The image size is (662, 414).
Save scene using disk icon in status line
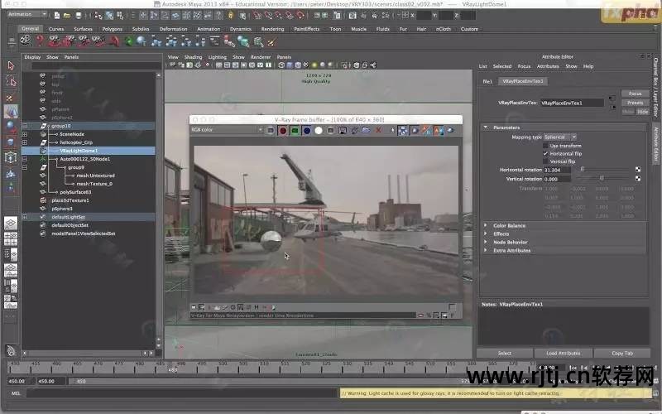tap(78, 15)
